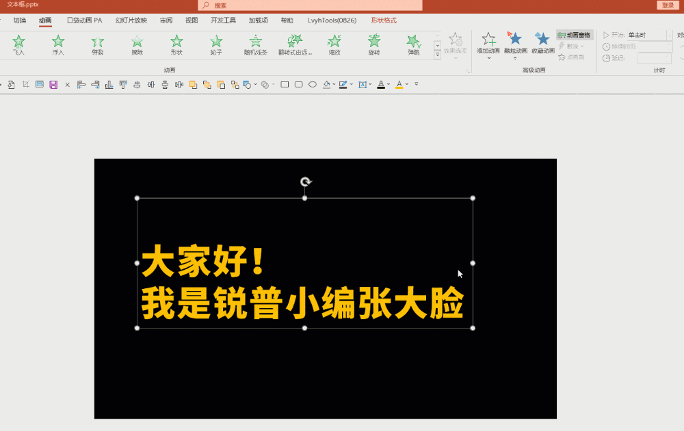Open the 形状格式 tab

tap(384, 20)
